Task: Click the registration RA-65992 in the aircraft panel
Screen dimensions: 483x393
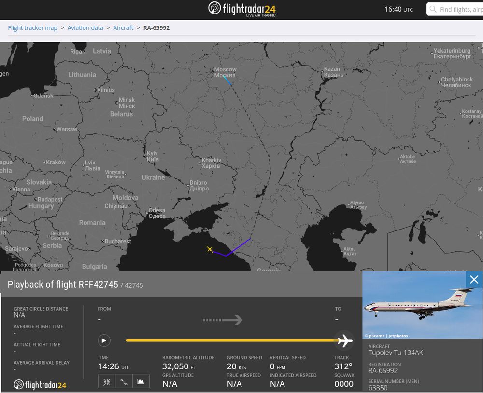Action: tap(383, 370)
